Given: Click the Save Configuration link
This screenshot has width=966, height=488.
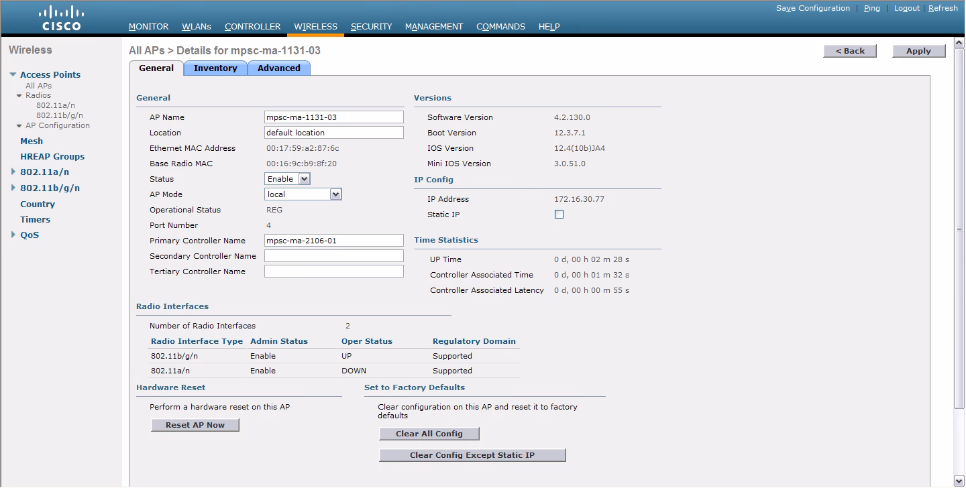Looking at the screenshot, I should (812, 8).
